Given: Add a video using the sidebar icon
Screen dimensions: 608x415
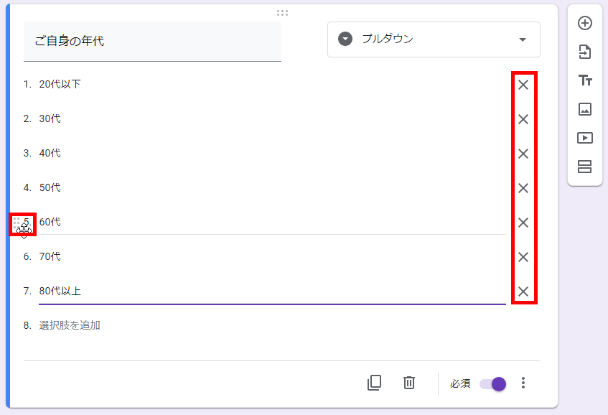Looking at the screenshot, I should click(x=585, y=138).
